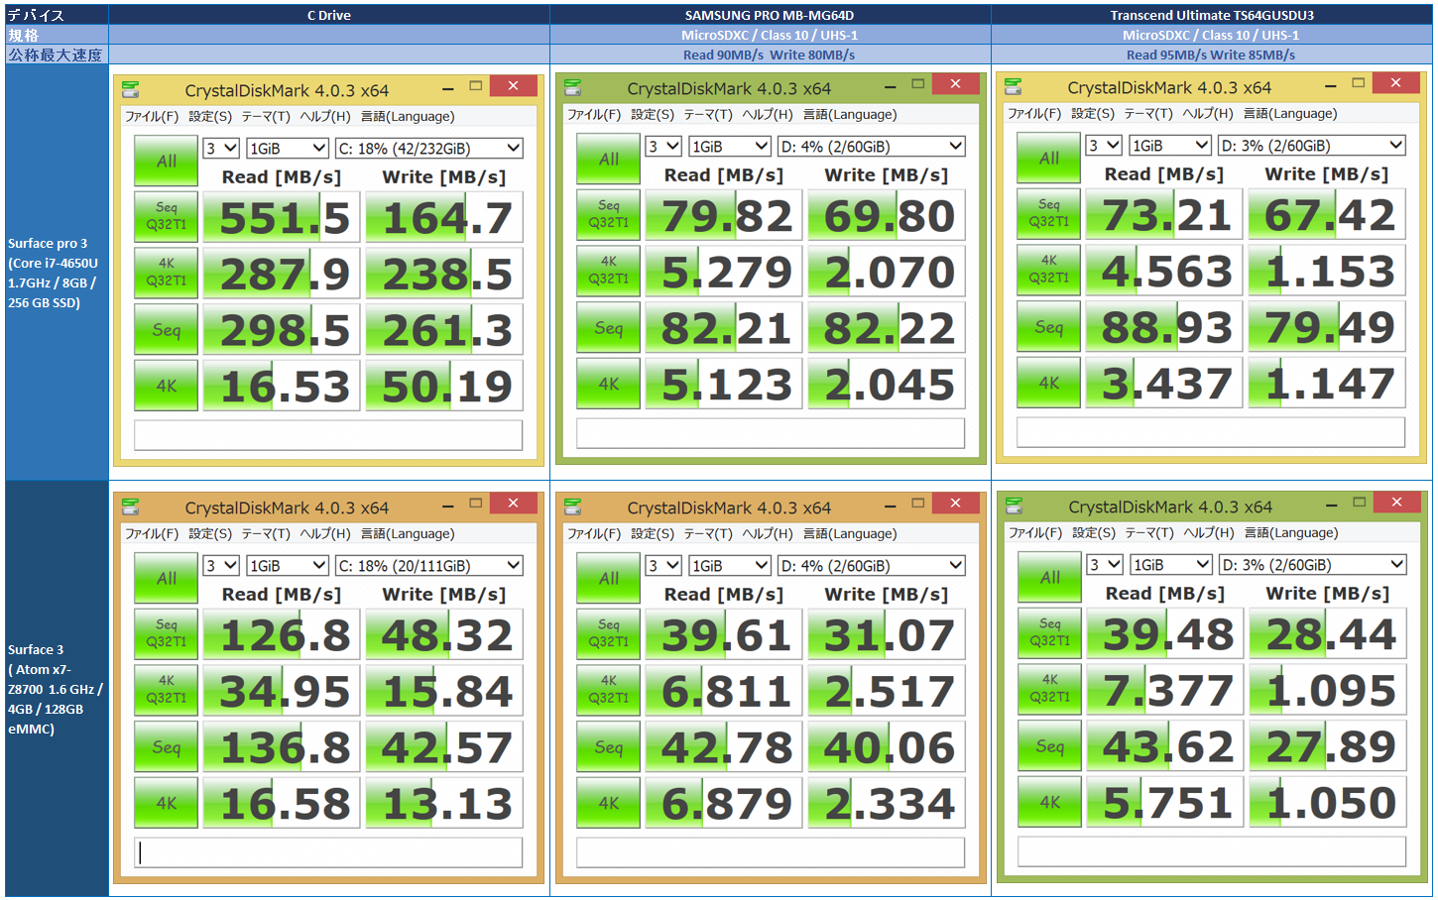This screenshot has height=900, width=1438.
Task: Open ヘルプ(H) menu in Surface pro 3 SAMSUNG window
Action: pyautogui.click(x=768, y=114)
